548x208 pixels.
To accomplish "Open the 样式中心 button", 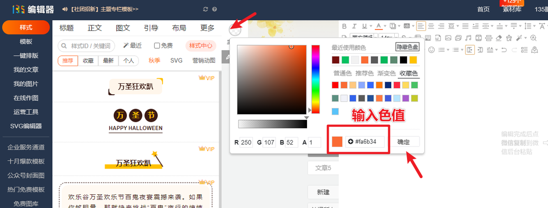I will 200,46.
